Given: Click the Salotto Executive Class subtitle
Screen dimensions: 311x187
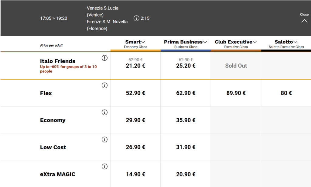Looking at the screenshot, I should [286, 47].
